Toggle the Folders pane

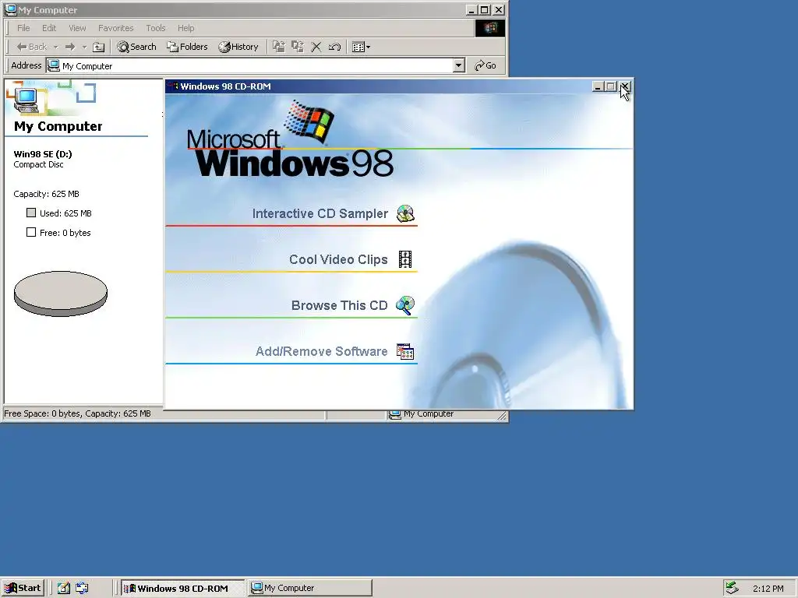(187, 47)
